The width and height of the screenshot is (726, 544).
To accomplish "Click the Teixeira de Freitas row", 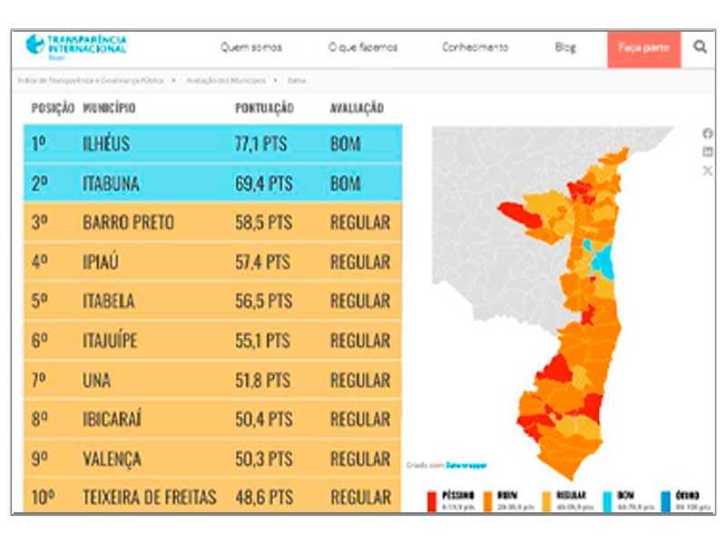I will (212, 497).
